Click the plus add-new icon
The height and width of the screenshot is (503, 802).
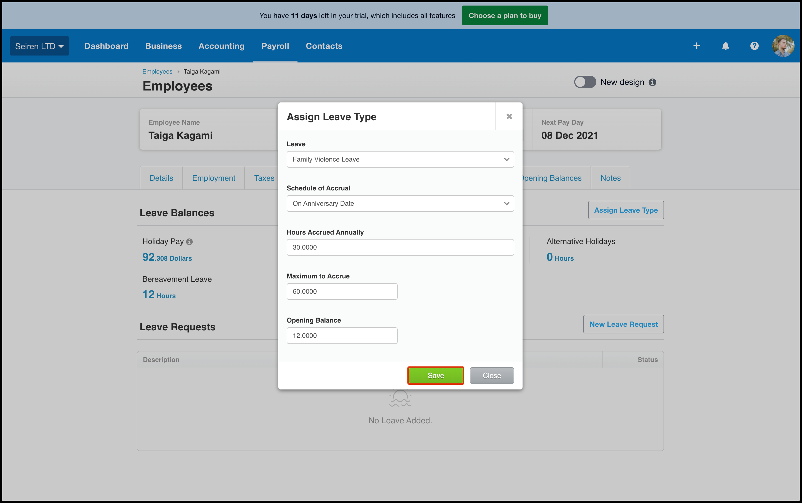pyautogui.click(x=697, y=46)
